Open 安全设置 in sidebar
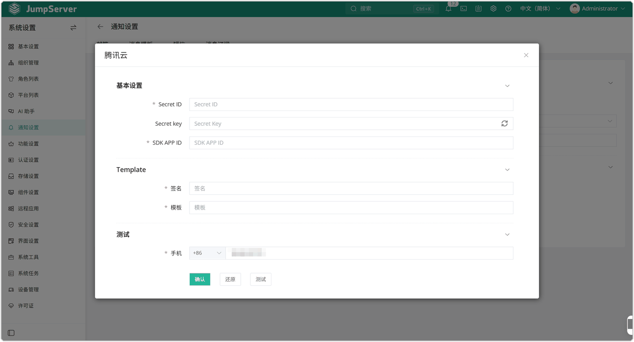The height and width of the screenshot is (342, 634). tap(43, 225)
